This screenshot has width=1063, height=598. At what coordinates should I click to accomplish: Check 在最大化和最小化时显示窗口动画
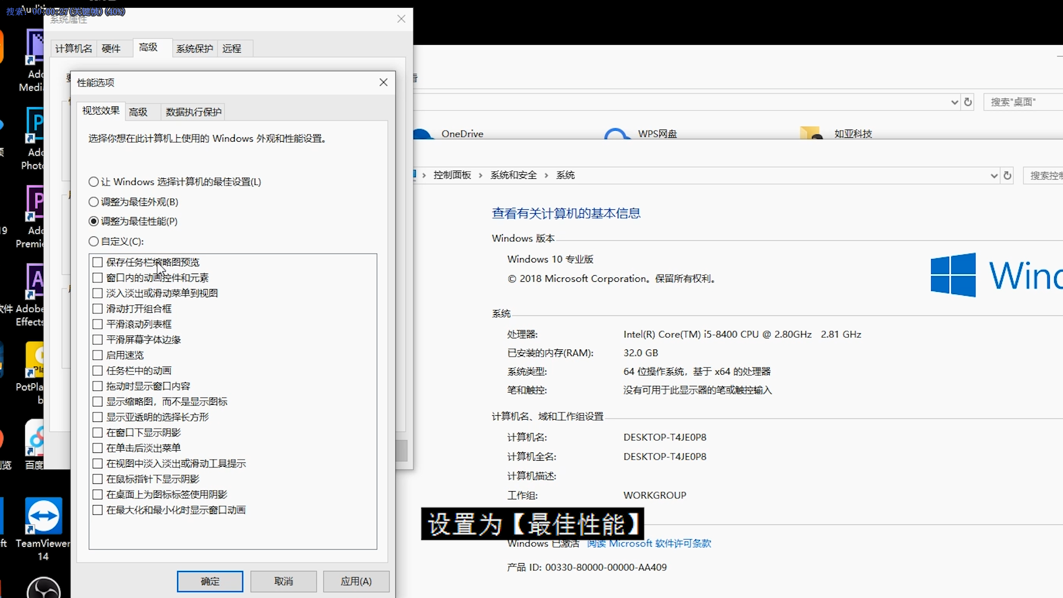97,510
